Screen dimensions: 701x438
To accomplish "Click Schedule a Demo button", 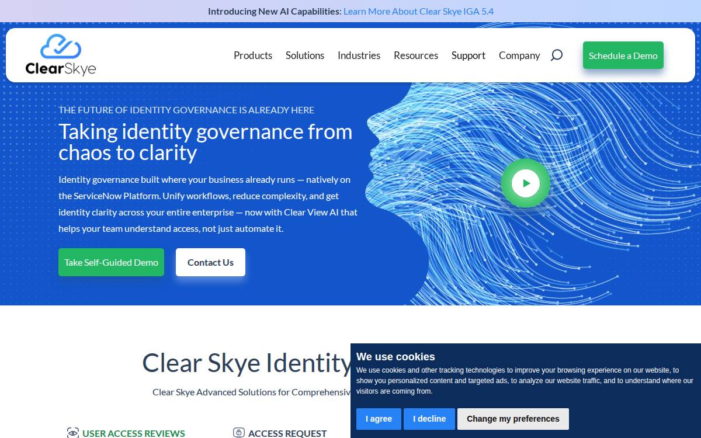I will (623, 55).
